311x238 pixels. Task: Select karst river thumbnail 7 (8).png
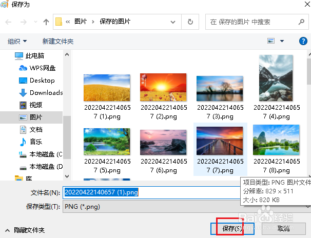[276, 140]
